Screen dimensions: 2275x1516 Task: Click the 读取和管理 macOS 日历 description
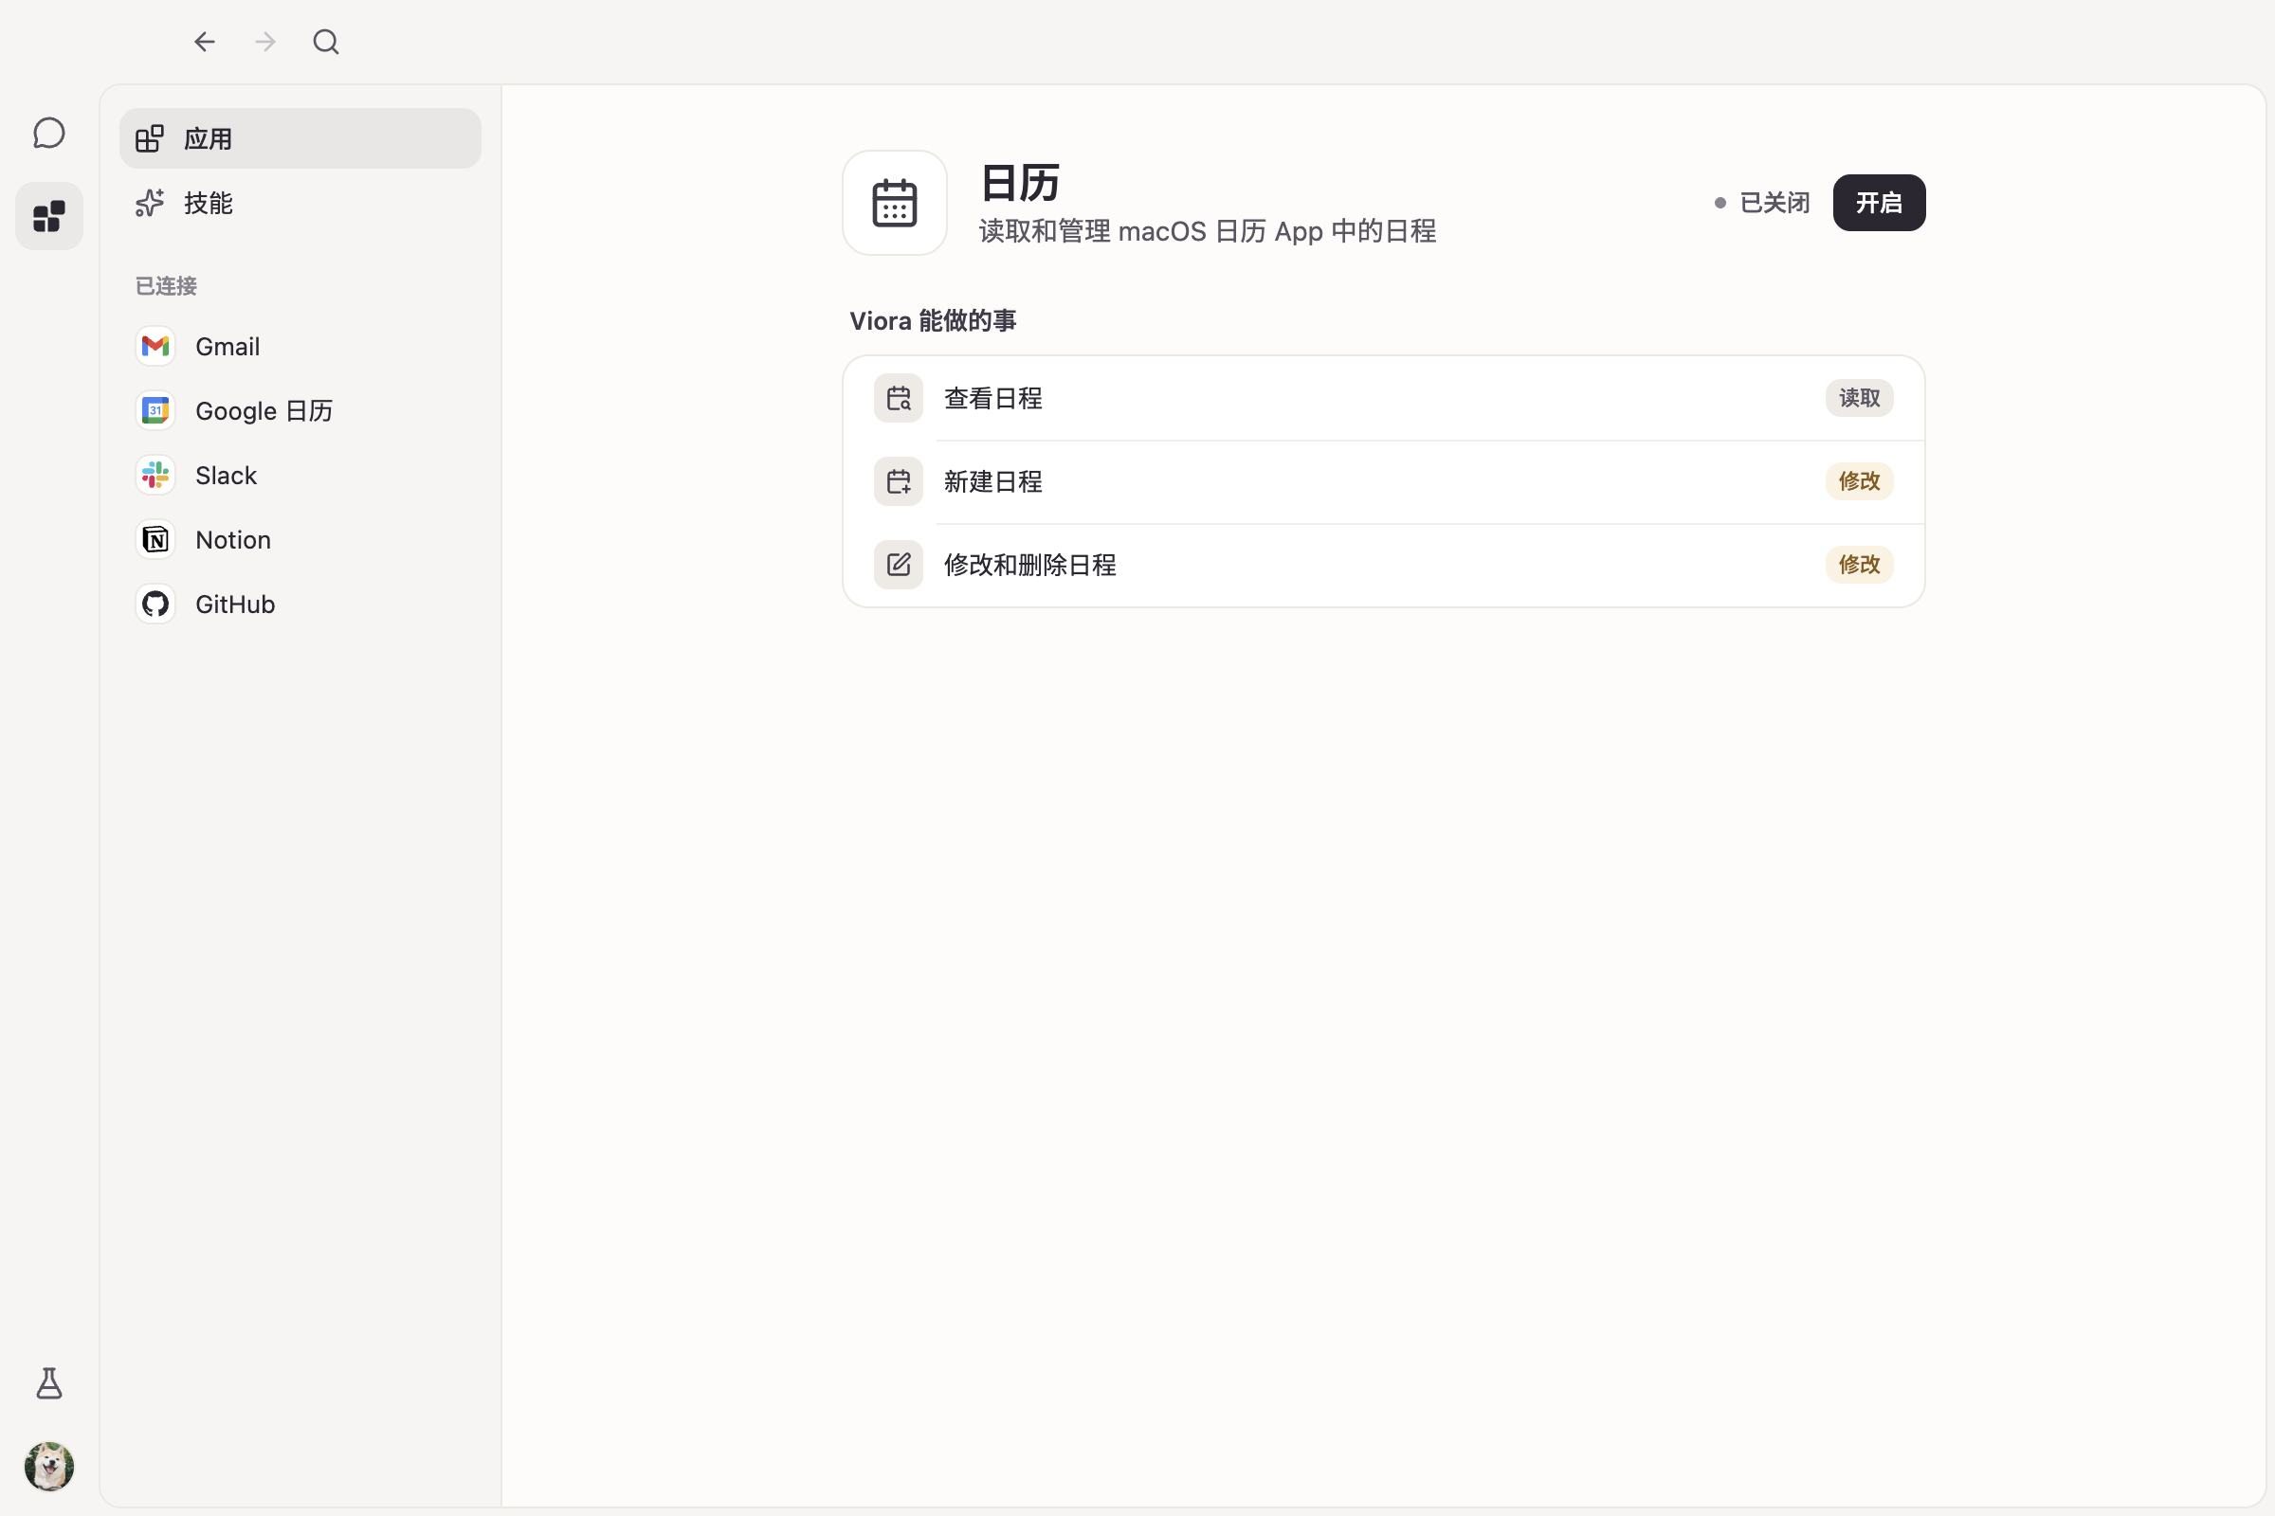pos(1207,232)
